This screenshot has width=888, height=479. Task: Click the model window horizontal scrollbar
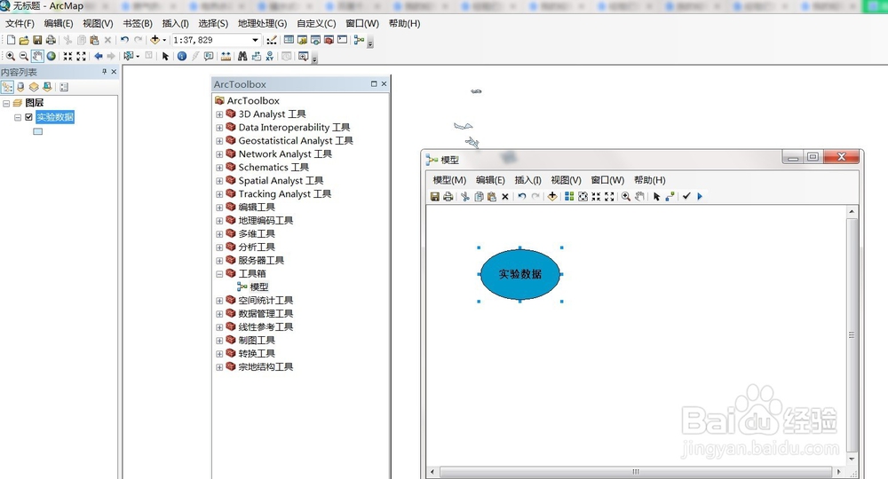point(636,471)
